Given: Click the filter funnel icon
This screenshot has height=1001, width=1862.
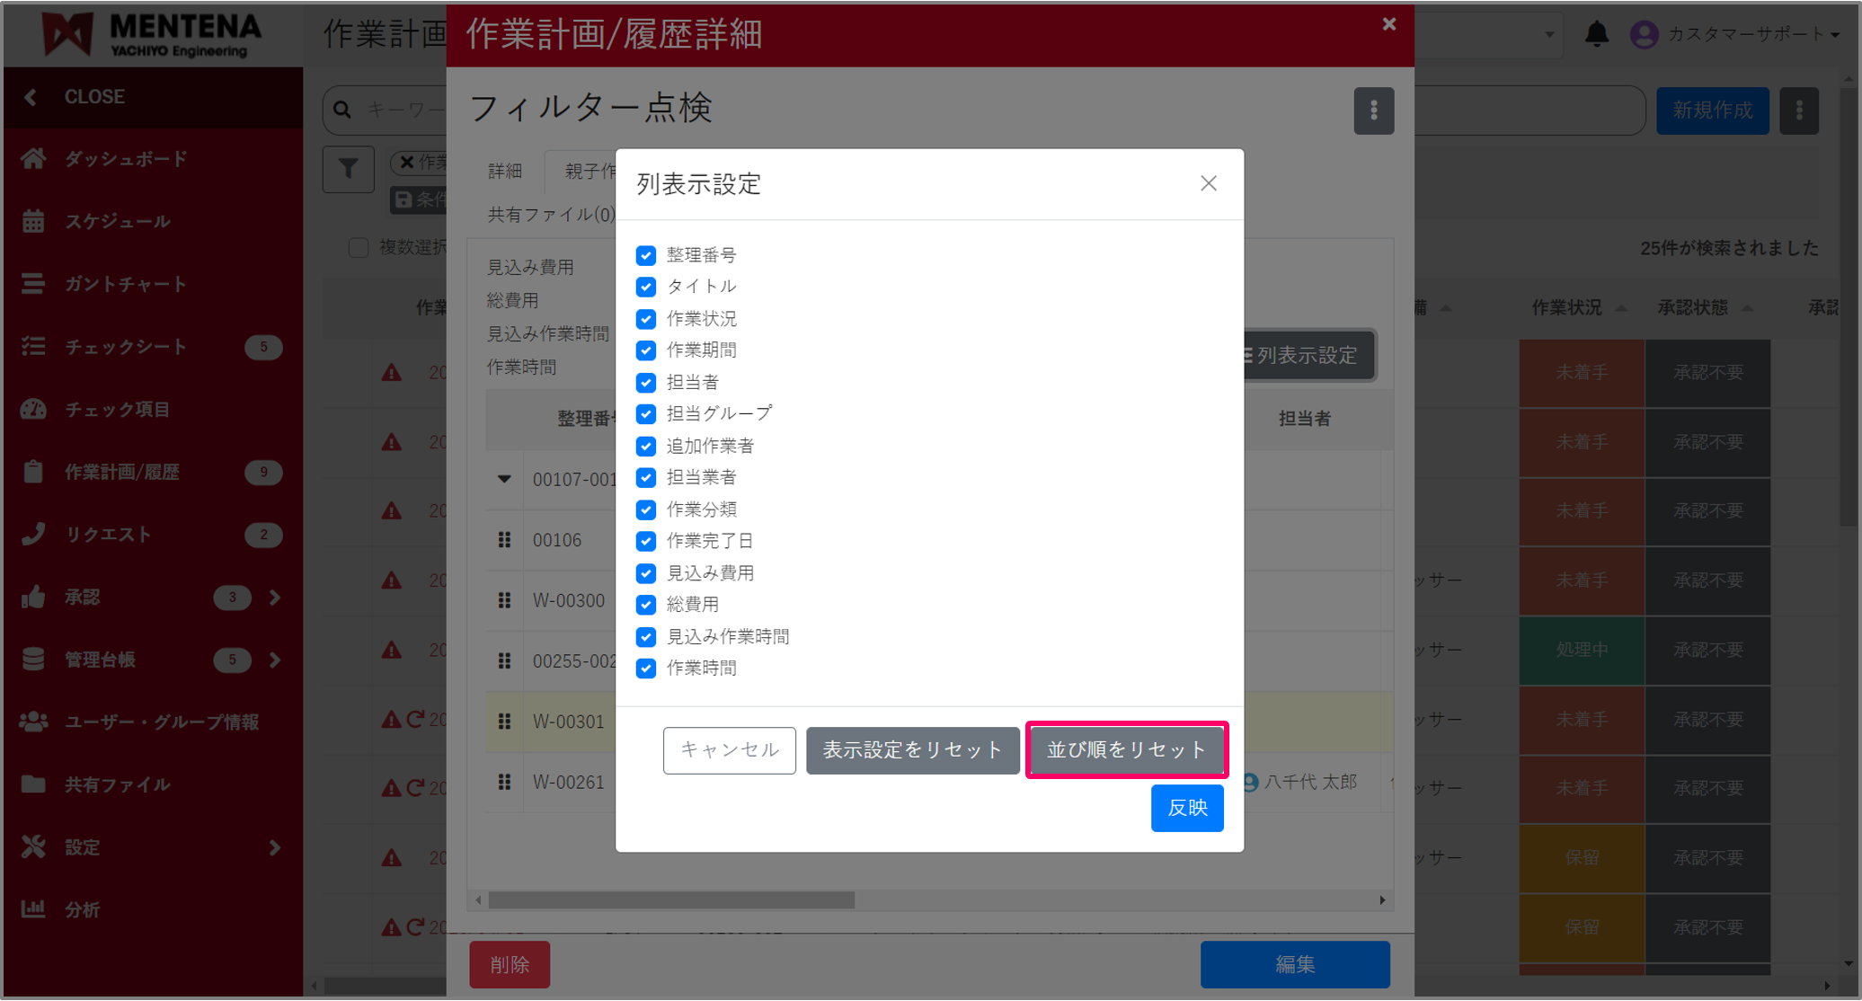Looking at the screenshot, I should tap(348, 169).
